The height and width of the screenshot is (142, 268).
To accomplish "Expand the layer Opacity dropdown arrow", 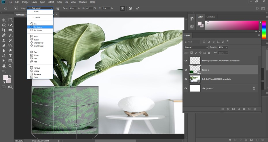I will tap(227, 47).
